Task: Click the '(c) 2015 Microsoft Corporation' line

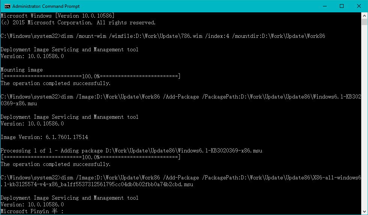Action: pos(78,23)
